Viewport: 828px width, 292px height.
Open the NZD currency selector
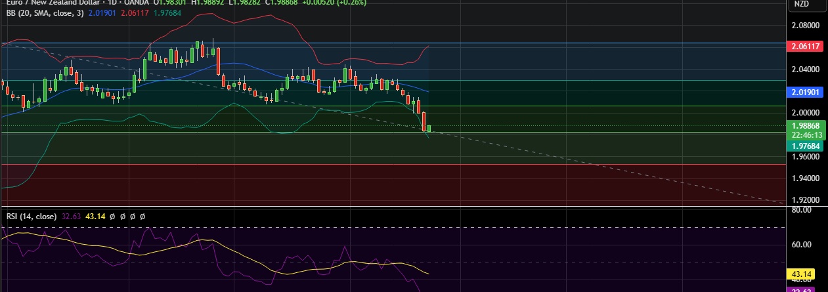point(801,4)
